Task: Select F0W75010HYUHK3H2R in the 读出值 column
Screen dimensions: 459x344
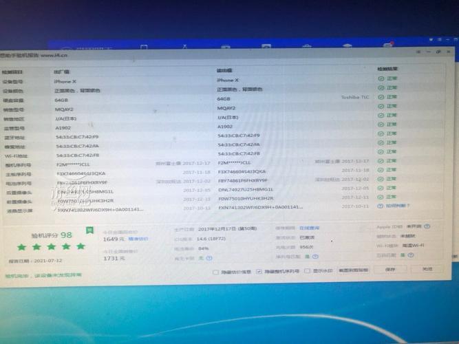Action: point(246,198)
